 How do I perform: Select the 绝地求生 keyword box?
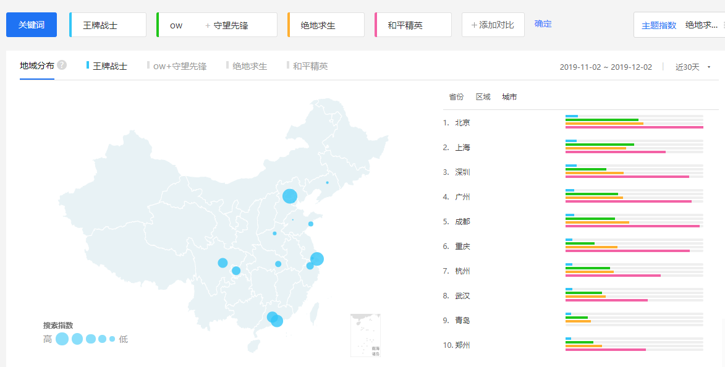tap(326, 25)
